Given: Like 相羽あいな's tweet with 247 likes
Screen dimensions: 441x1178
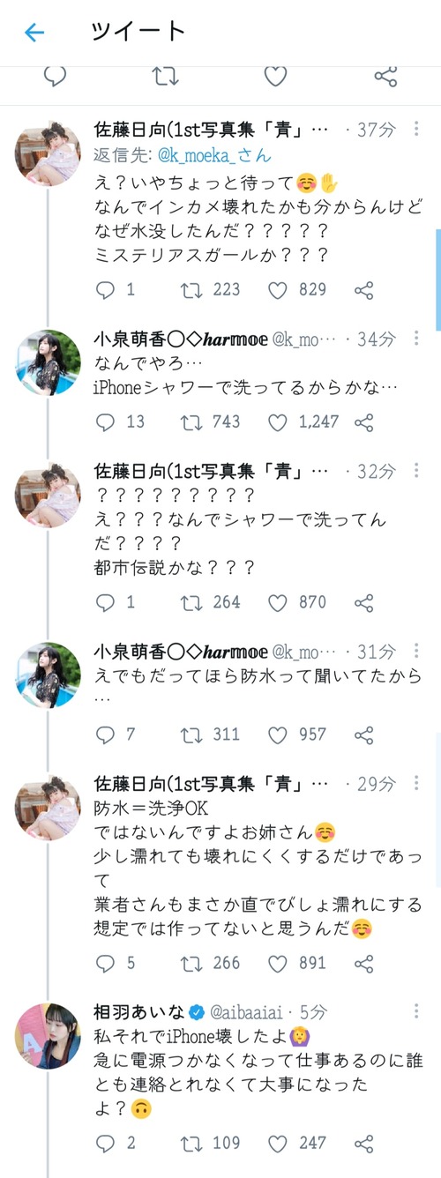Looking at the screenshot, I should 278,1143.
